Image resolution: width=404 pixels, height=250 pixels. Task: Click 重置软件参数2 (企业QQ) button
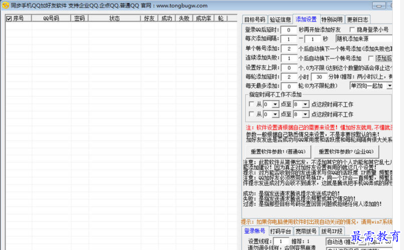tap(346, 151)
